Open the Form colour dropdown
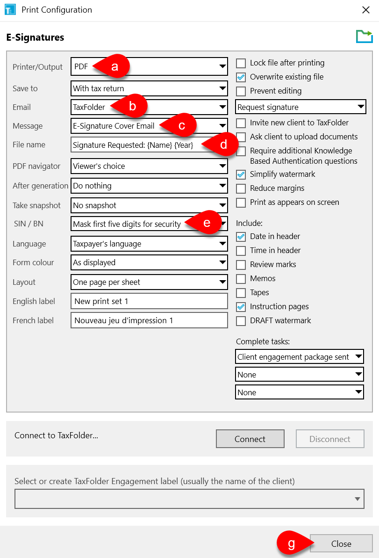The height and width of the screenshot is (558, 379). 150,263
